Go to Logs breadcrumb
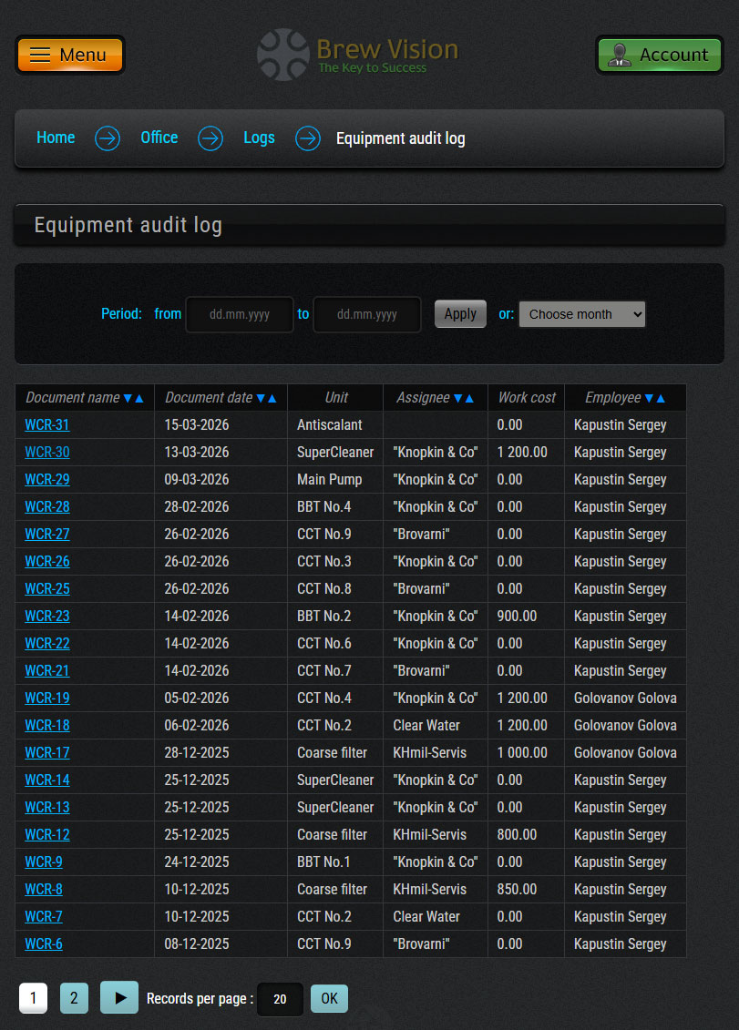739x1030 pixels. pyautogui.click(x=259, y=138)
